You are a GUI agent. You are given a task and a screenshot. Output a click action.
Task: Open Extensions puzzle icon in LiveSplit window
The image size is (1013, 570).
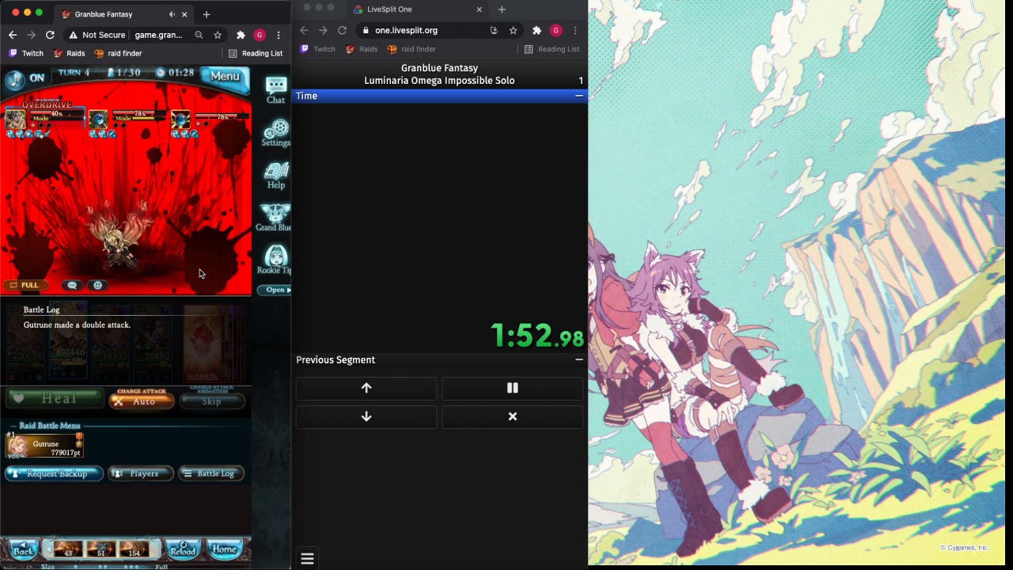click(537, 30)
